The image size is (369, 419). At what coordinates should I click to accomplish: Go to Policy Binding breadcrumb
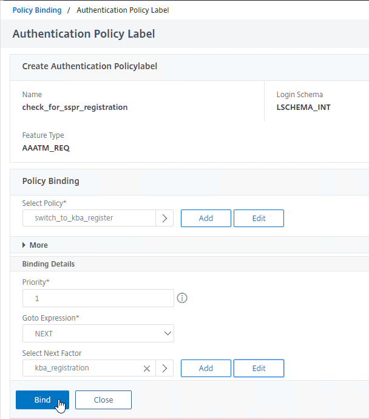tap(37, 10)
